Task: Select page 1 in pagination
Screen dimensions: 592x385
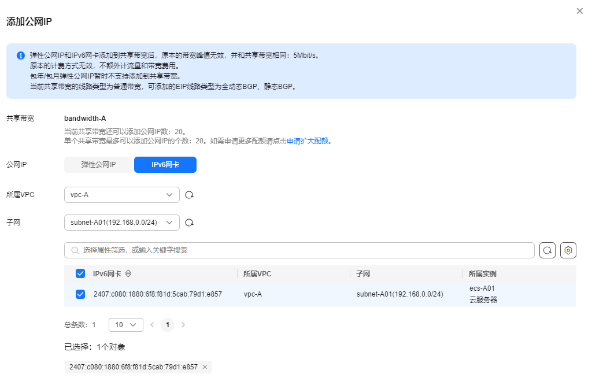Action: (x=168, y=325)
